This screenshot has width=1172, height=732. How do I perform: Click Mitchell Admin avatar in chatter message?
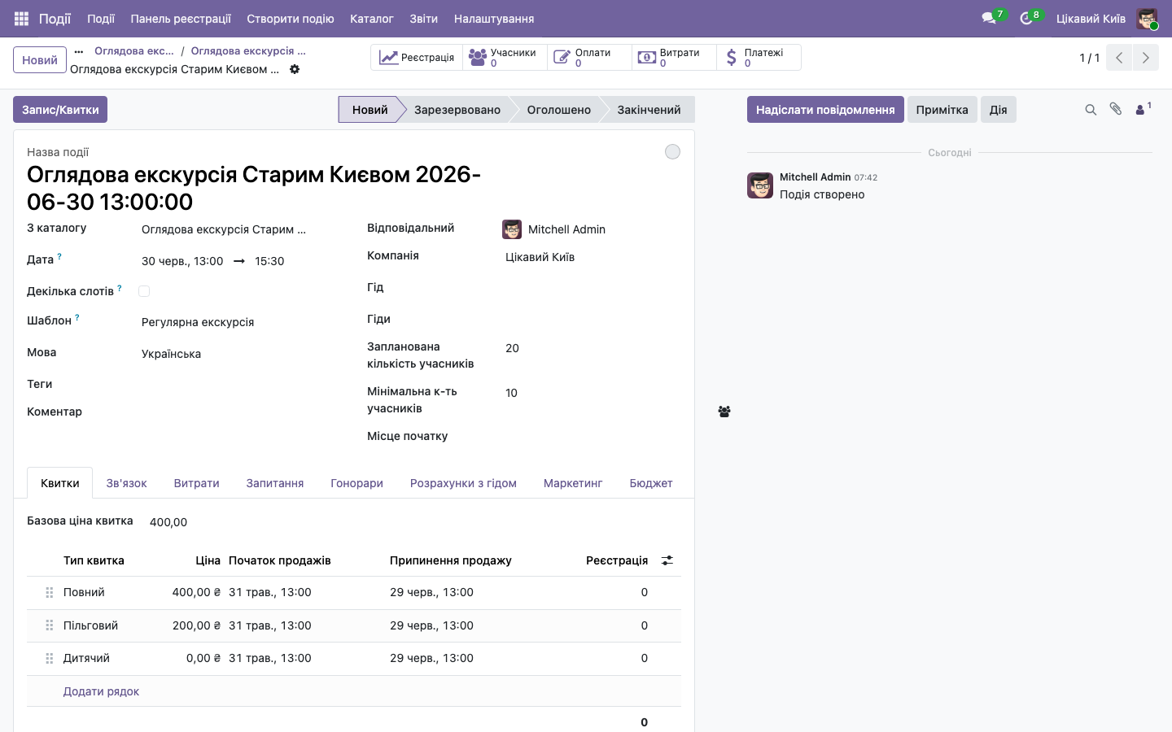point(760,185)
